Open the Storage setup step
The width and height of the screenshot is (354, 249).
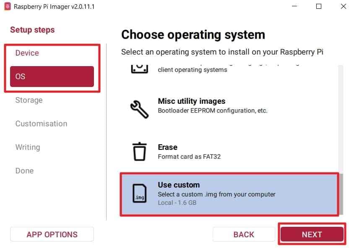52,100
